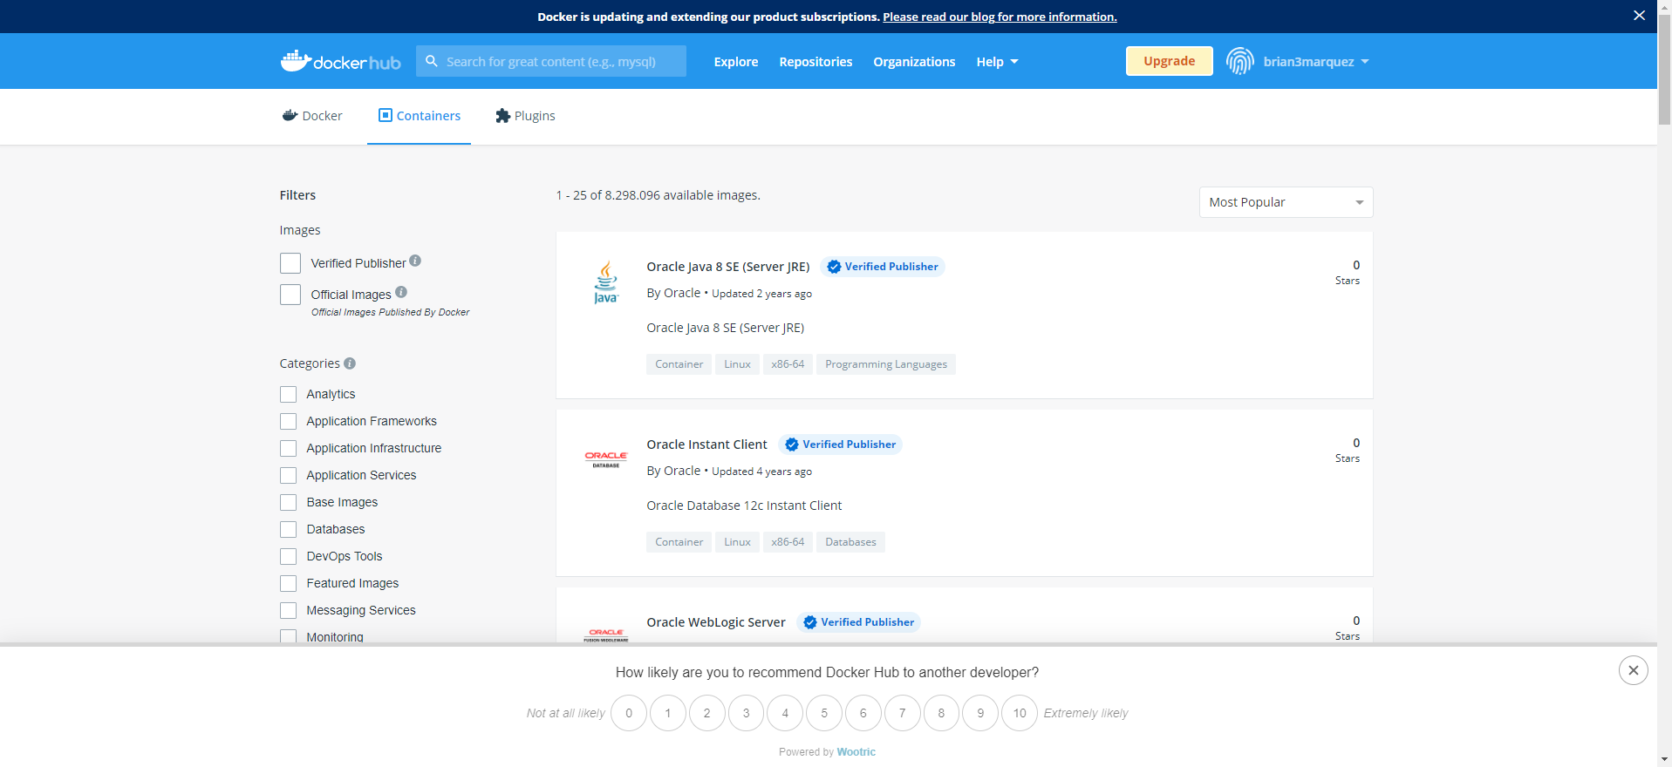Image resolution: width=1672 pixels, height=767 pixels.
Task: Open the Wootric link
Action: (856, 752)
